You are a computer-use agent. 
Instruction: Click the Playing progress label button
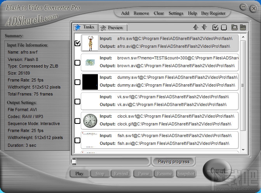[x=174, y=162]
